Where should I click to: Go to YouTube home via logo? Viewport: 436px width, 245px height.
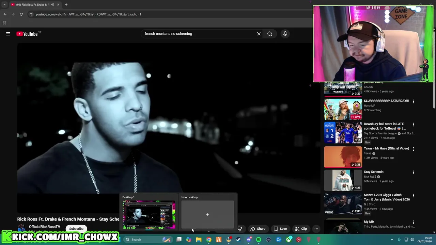[x=27, y=34]
